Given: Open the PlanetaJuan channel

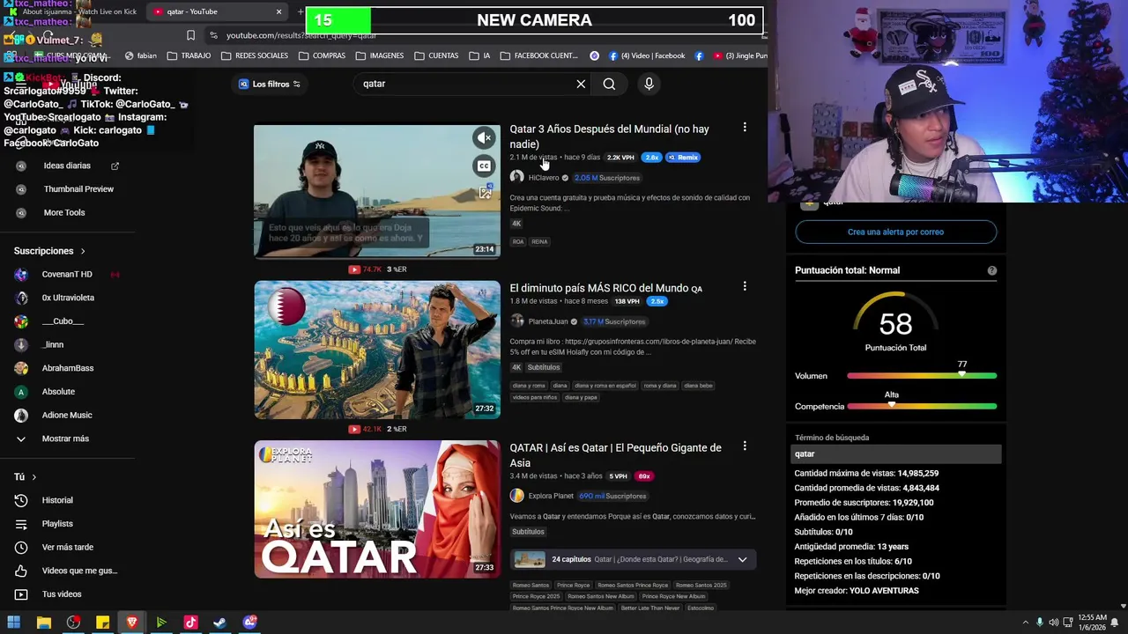Looking at the screenshot, I should tap(547, 321).
